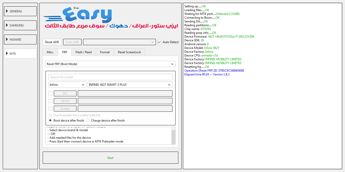The image size is (345, 172).
Task: Click the Reset ADB button
Action: pyautogui.click(x=52, y=42)
